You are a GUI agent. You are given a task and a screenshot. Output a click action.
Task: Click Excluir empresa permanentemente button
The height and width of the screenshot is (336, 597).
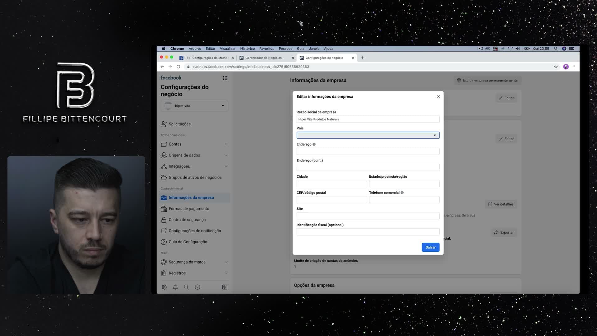[x=487, y=80]
